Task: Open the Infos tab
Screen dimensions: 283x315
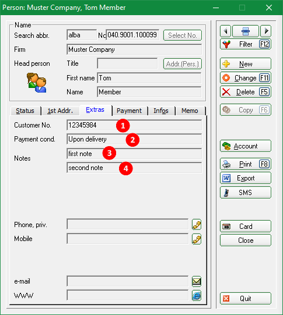Action: click(x=161, y=111)
